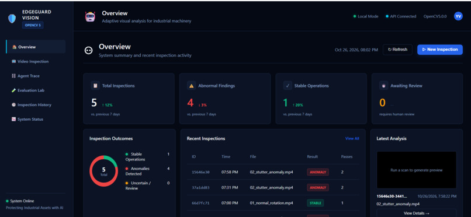Click the ANOMALY badge for 15646e30
Viewport: 471px width, 217px height.
(318, 172)
